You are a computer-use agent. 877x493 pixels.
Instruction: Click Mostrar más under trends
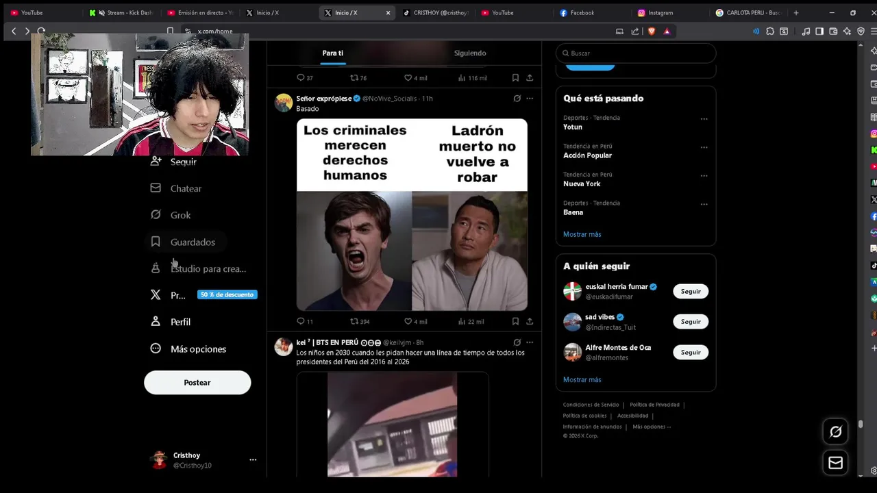pyautogui.click(x=582, y=234)
